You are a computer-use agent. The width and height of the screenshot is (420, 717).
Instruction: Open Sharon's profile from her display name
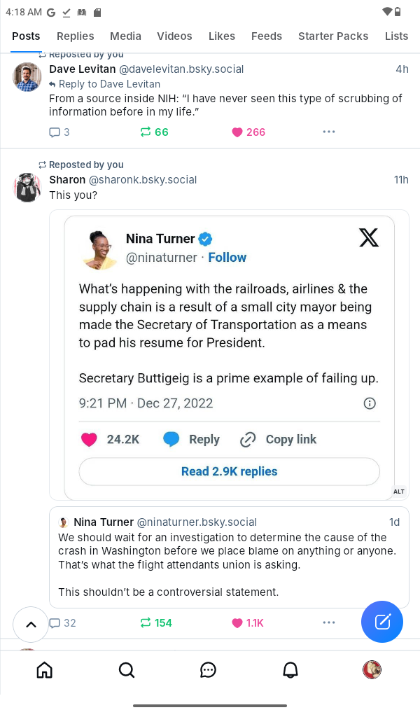tap(67, 180)
